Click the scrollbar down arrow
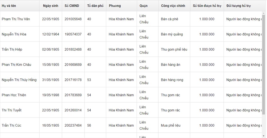 (x=264, y=136)
